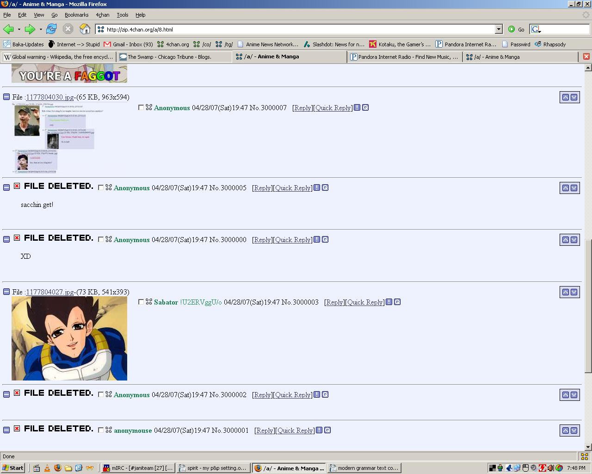592x474 pixels.
Task: Open the /co/ bookmark
Action: point(202,44)
